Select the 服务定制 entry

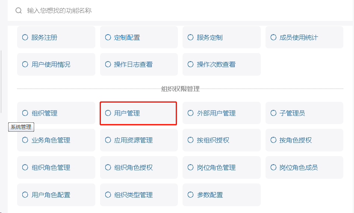pyautogui.click(x=221, y=37)
